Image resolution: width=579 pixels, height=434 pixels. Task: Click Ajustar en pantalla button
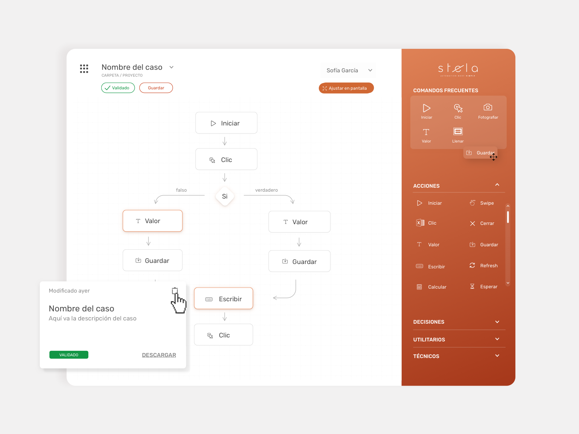(346, 88)
